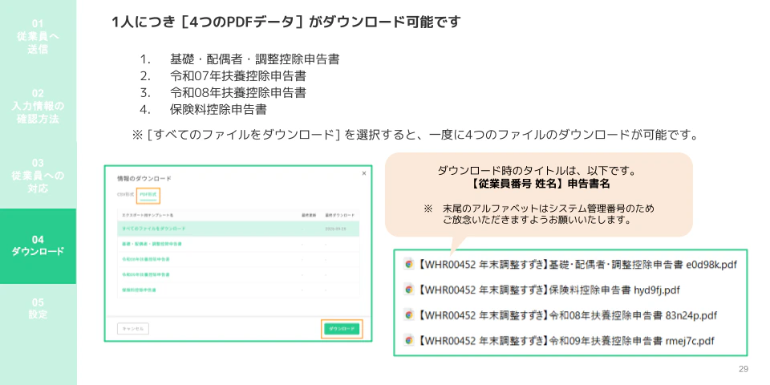The width and height of the screenshot is (770, 385).
Task: Click the 最終更新 column header
Action: (x=307, y=216)
